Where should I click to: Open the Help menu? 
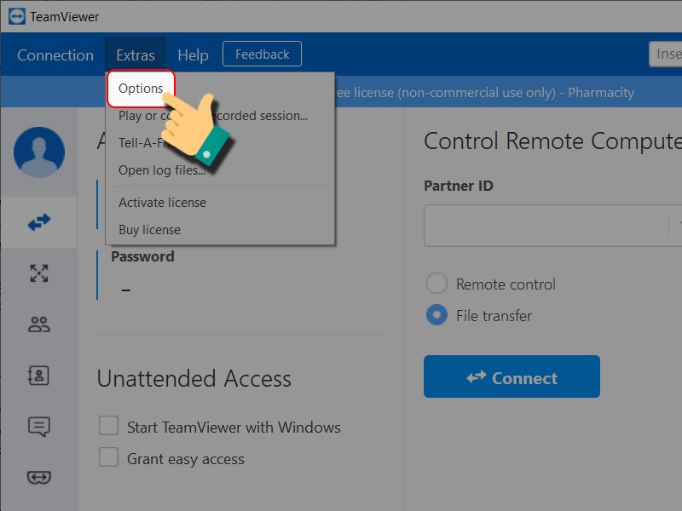click(x=193, y=55)
